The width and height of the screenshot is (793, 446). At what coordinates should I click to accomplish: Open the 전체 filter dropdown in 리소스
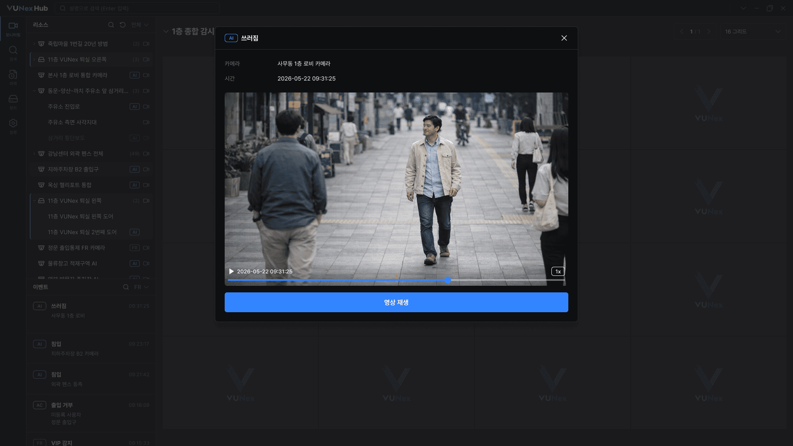140,25
